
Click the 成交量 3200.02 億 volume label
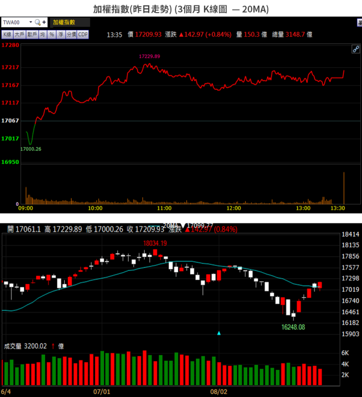(34, 346)
